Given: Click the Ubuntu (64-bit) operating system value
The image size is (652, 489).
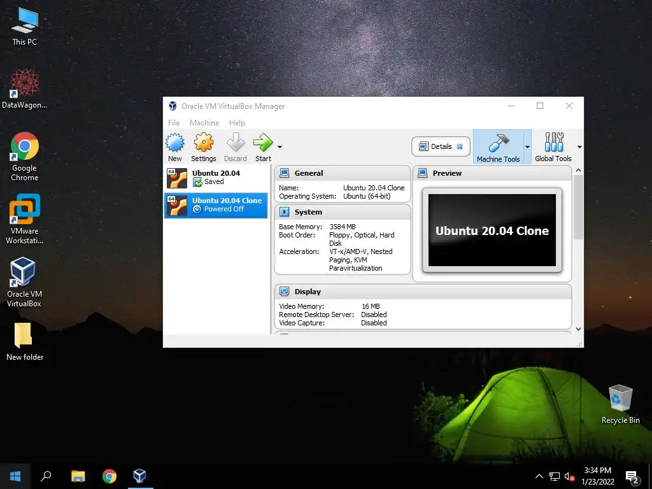Looking at the screenshot, I should click(367, 196).
